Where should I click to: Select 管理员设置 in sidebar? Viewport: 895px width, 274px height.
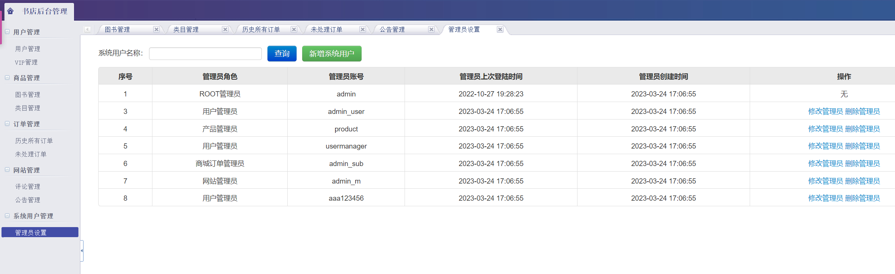[x=40, y=232]
